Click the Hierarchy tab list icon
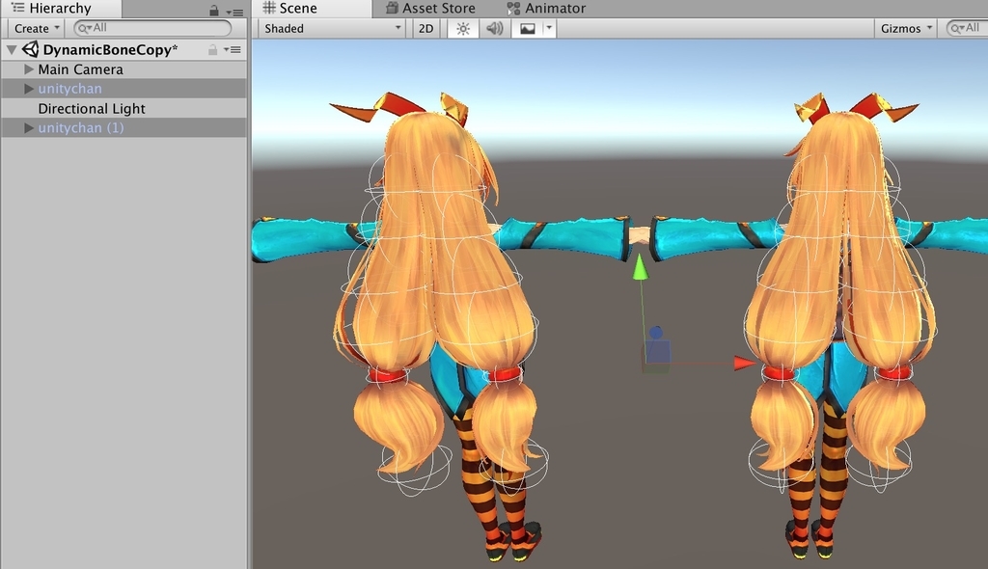Viewport: 988px width, 569px height. click(17, 8)
